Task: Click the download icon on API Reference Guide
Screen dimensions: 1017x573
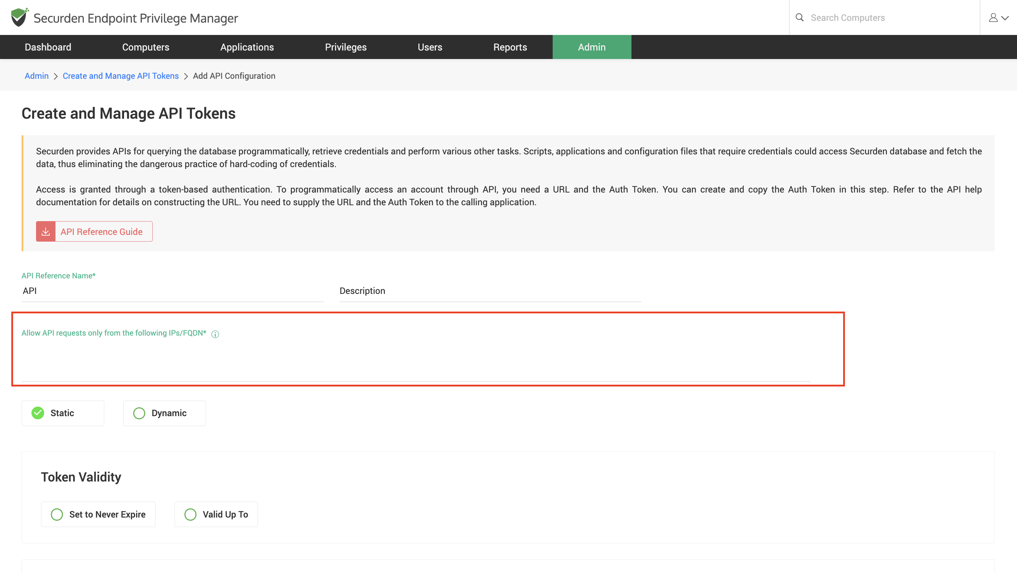Action: (46, 232)
